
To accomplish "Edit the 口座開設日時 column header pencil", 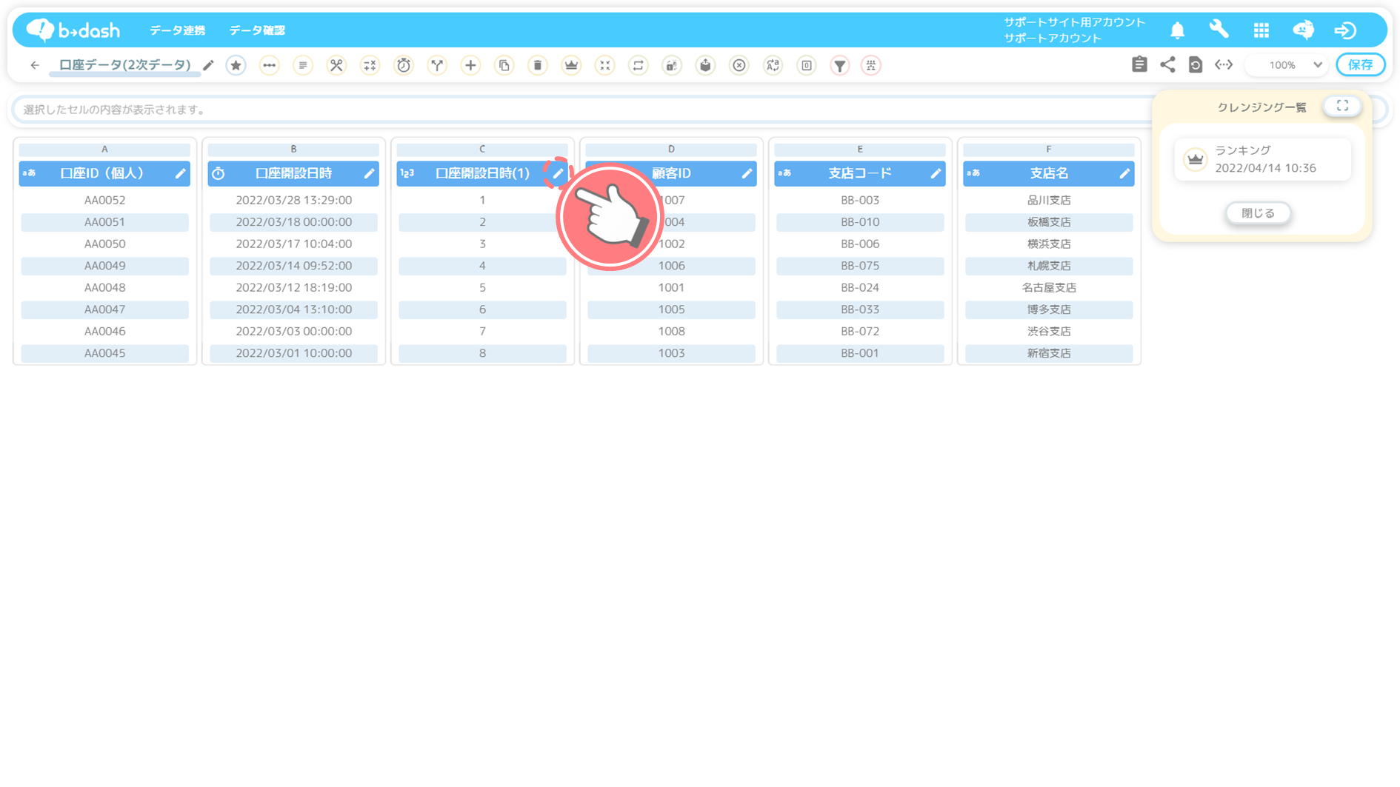I will click(369, 173).
